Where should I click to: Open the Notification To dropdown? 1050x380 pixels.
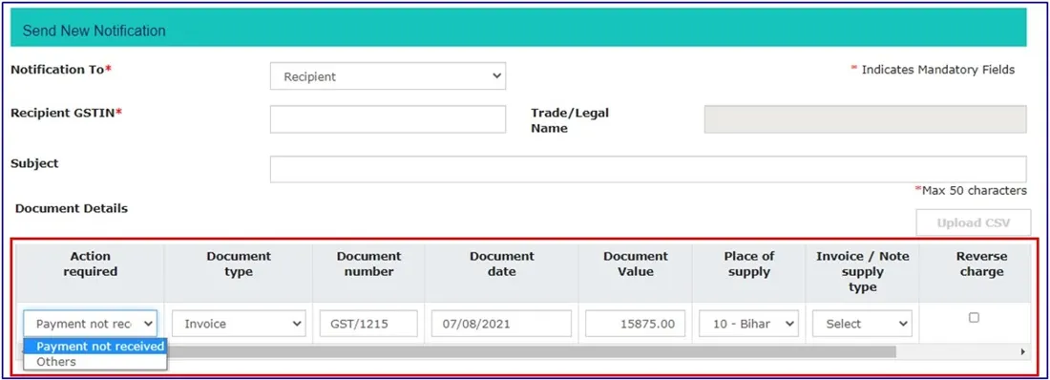[388, 76]
